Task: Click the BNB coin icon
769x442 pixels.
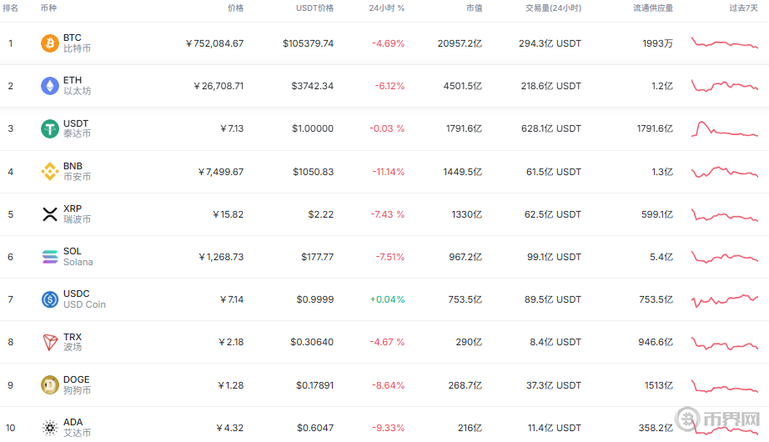Action: click(50, 172)
